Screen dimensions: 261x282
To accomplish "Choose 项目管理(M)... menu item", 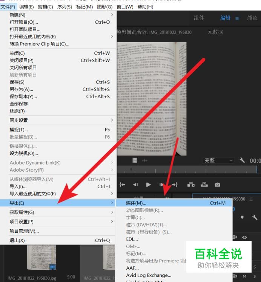I will [x=58, y=231].
